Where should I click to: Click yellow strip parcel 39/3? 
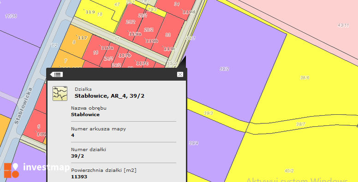pyautogui.click(x=209, y=113)
